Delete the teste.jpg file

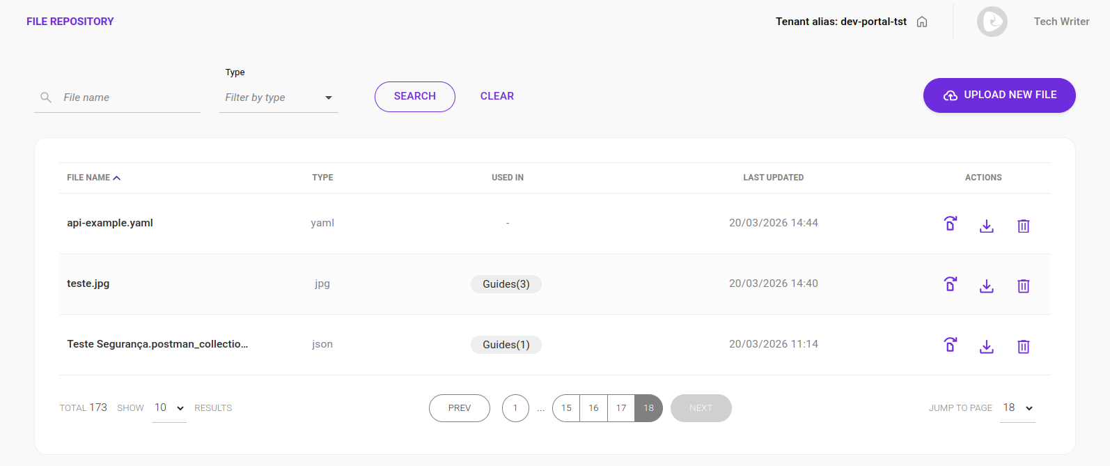[1023, 286]
